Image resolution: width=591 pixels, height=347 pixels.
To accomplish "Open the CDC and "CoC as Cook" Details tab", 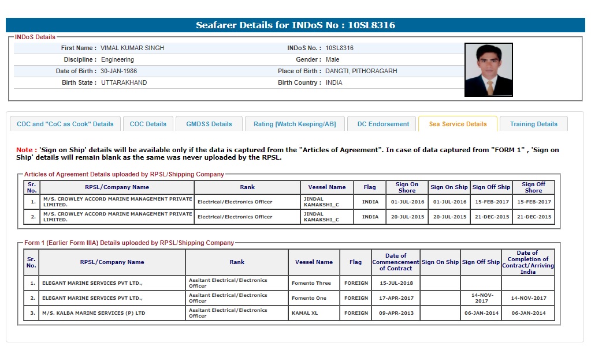I will pyautogui.click(x=65, y=124).
